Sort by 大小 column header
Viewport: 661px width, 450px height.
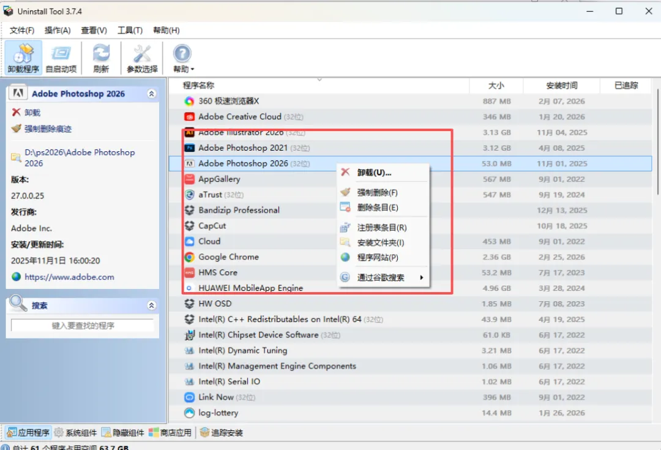[496, 86]
